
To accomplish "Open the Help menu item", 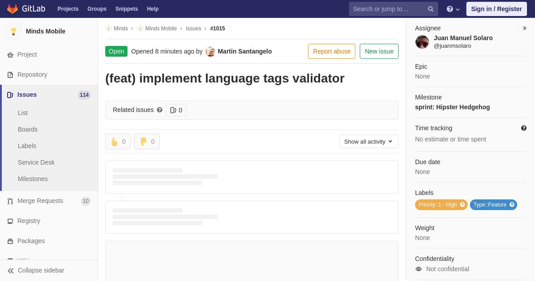I will pyautogui.click(x=153, y=9).
